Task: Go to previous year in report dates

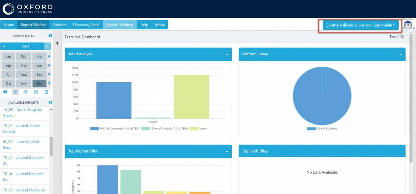Action: coord(4,46)
